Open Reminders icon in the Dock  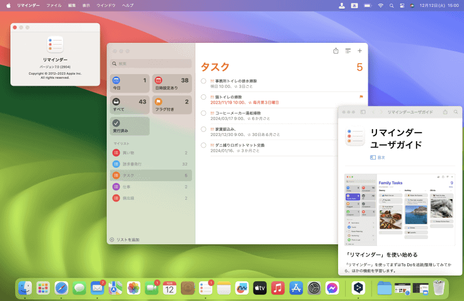pyautogui.click(x=206, y=288)
